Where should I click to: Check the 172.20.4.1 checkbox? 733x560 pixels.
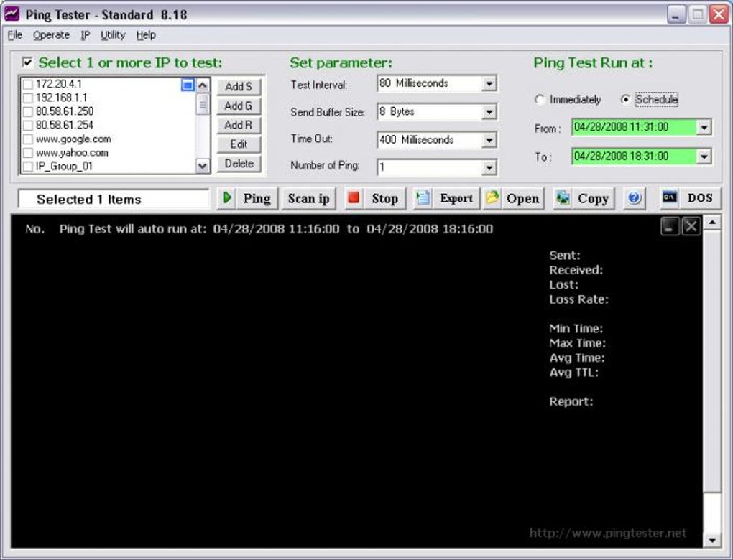click(x=28, y=84)
